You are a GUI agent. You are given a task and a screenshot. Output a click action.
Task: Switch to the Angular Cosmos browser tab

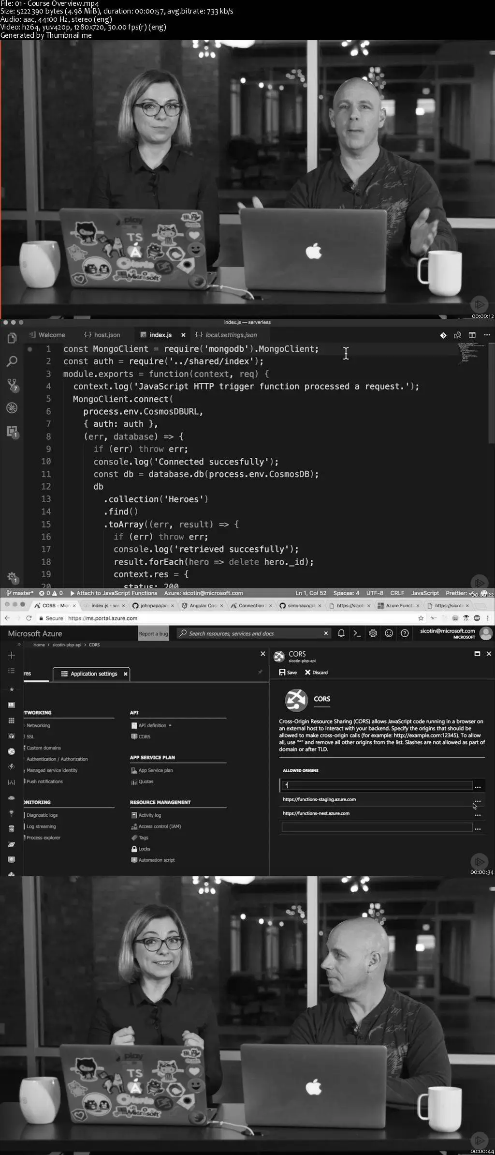click(203, 605)
